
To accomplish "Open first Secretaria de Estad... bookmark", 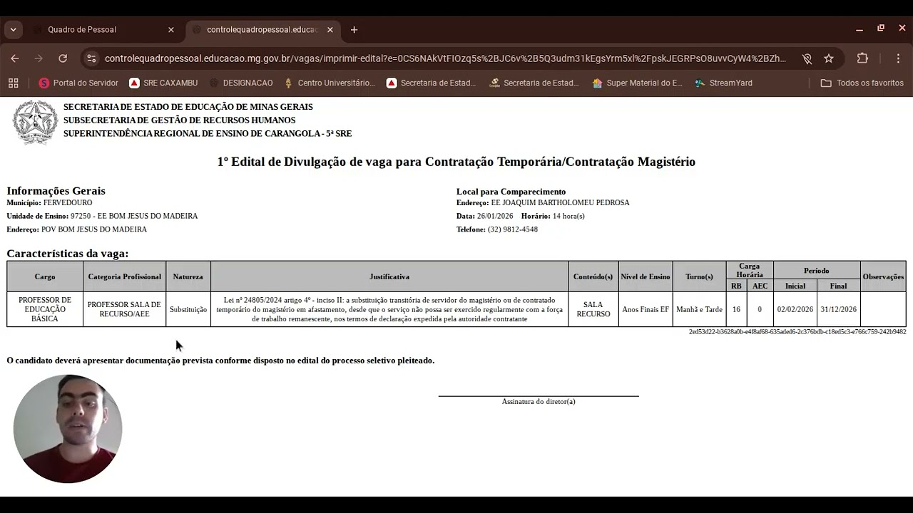I will 431,83.
